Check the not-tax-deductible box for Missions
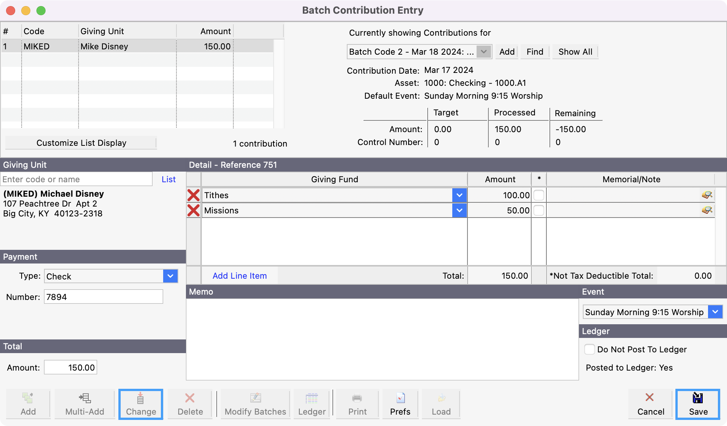 [x=538, y=210]
